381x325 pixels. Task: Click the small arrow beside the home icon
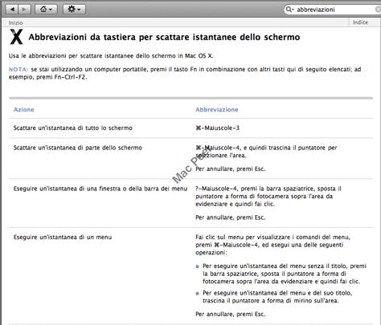pyautogui.click(x=51, y=10)
